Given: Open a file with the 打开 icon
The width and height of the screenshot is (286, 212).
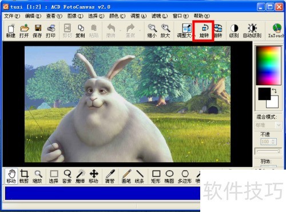Looking at the screenshot, I should pos(24,31).
